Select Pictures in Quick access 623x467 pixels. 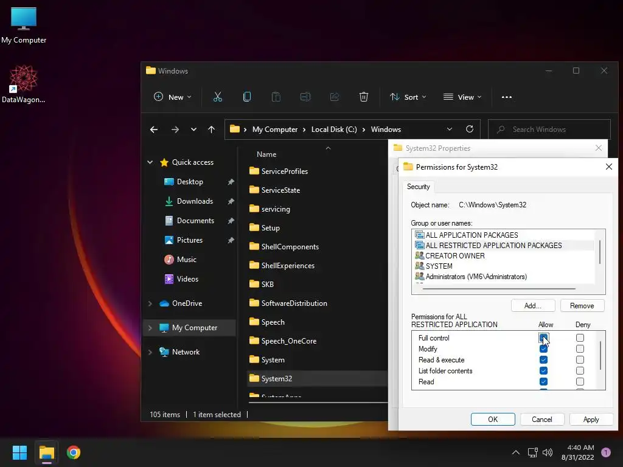click(190, 240)
